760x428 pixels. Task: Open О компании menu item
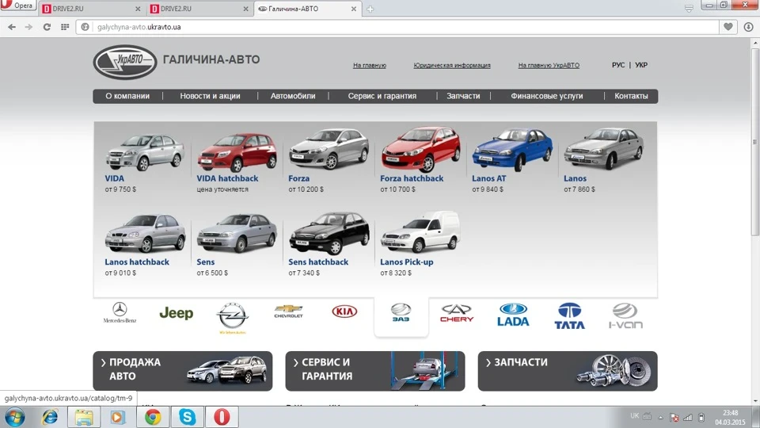click(x=127, y=96)
